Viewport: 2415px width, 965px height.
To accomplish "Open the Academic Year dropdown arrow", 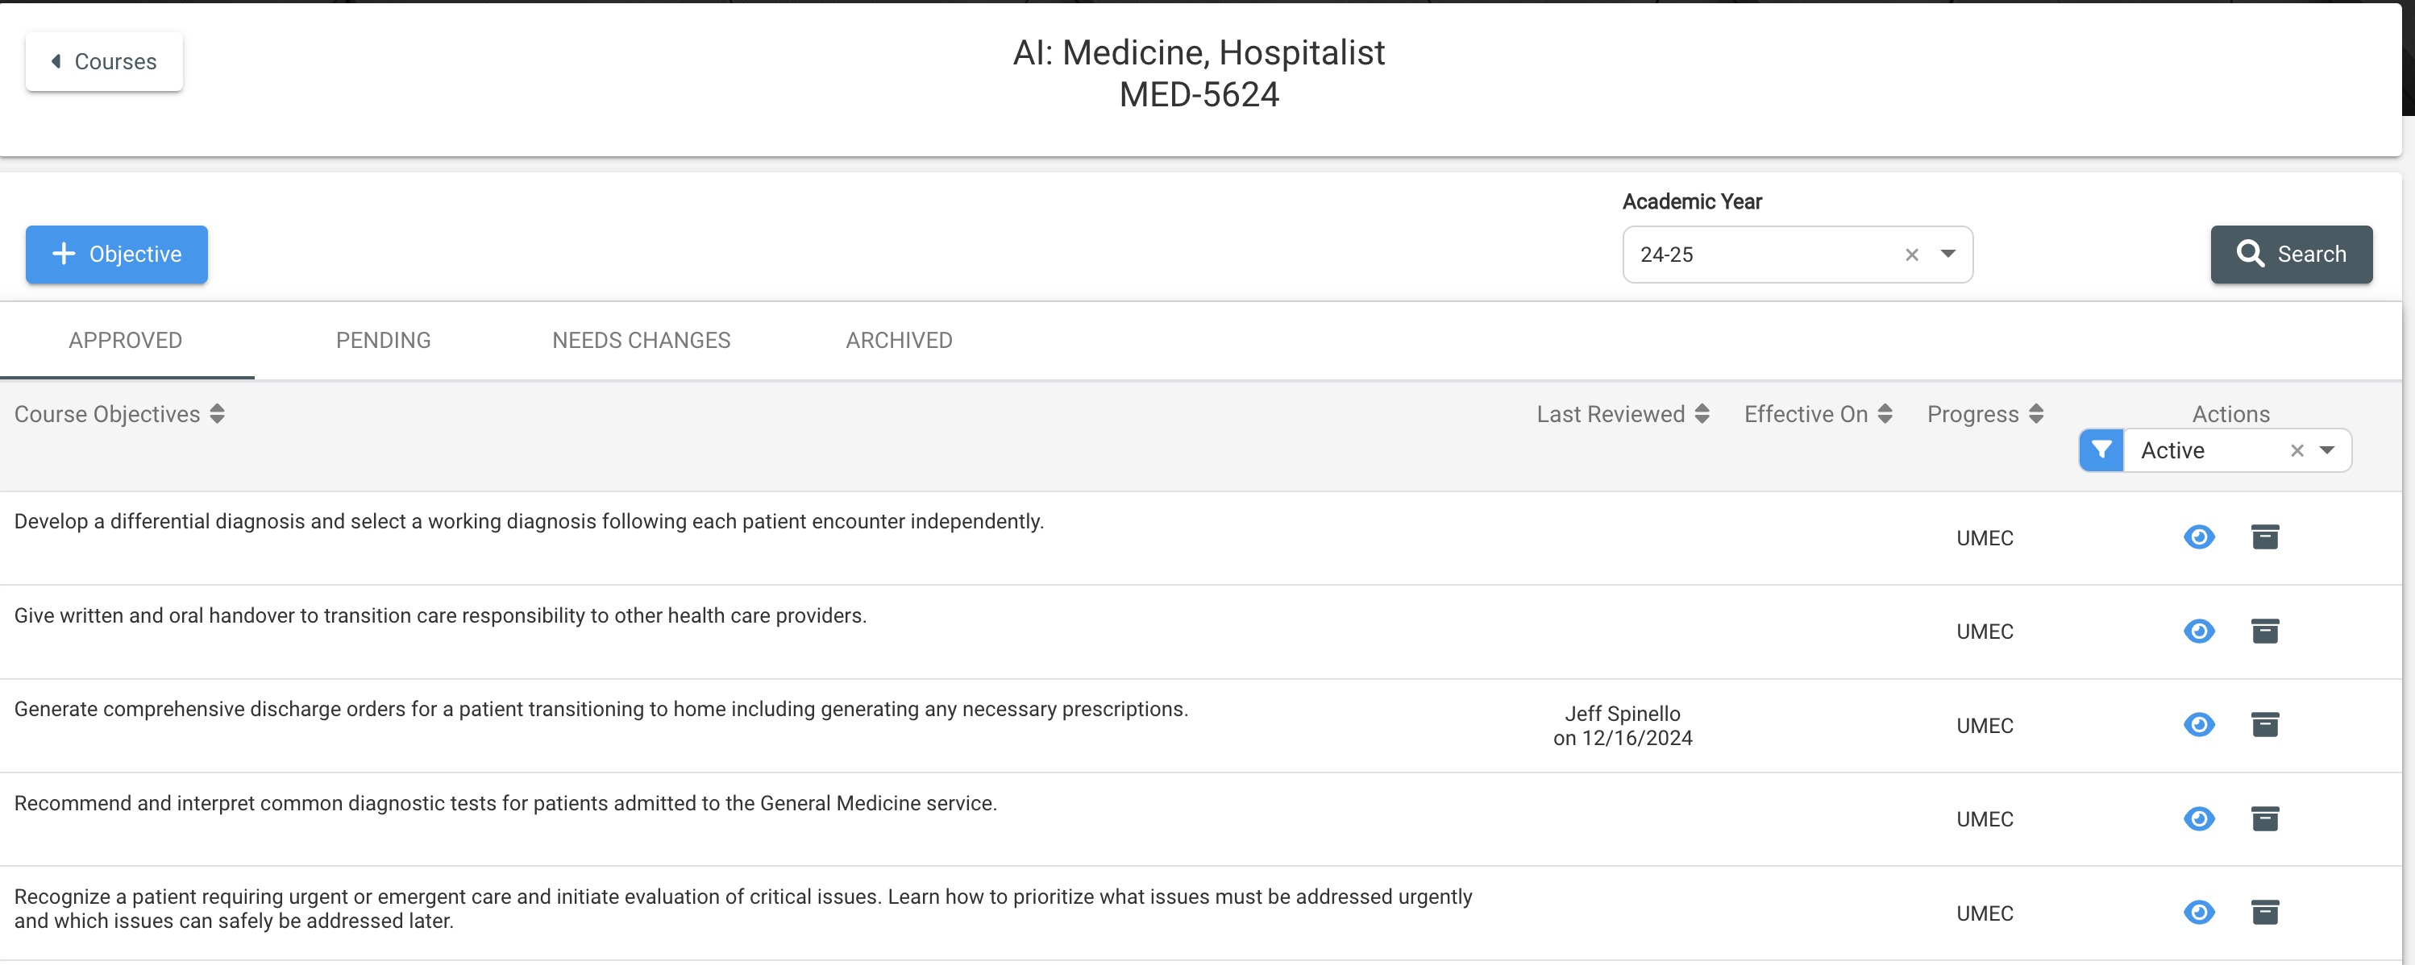I will pos(1948,254).
